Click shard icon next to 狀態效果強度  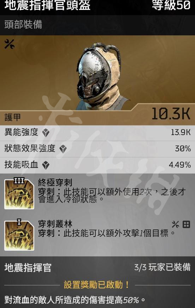[x=63, y=149]
